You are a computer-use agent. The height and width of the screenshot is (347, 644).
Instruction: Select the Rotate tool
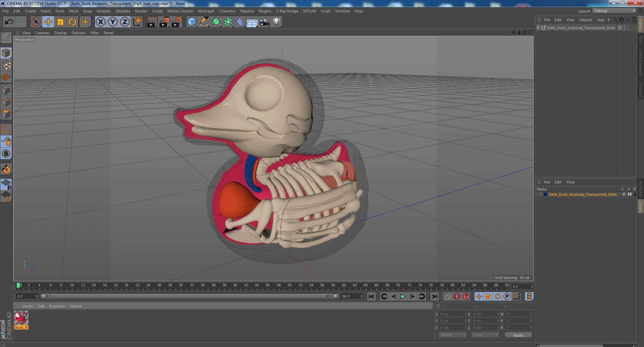pyautogui.click(x=72, y=22)
